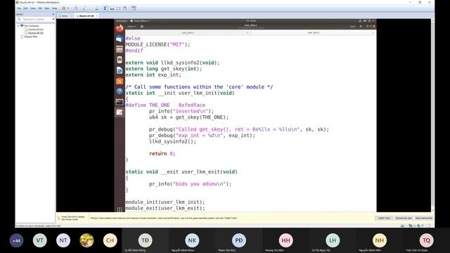Click MODULE_LICENSE("MIT") code line
The width and height of the screenshot is (450, 253).
tap(157, 44)
